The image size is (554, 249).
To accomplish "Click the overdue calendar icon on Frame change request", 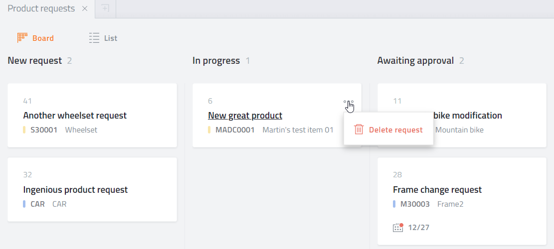I will 398,227.
